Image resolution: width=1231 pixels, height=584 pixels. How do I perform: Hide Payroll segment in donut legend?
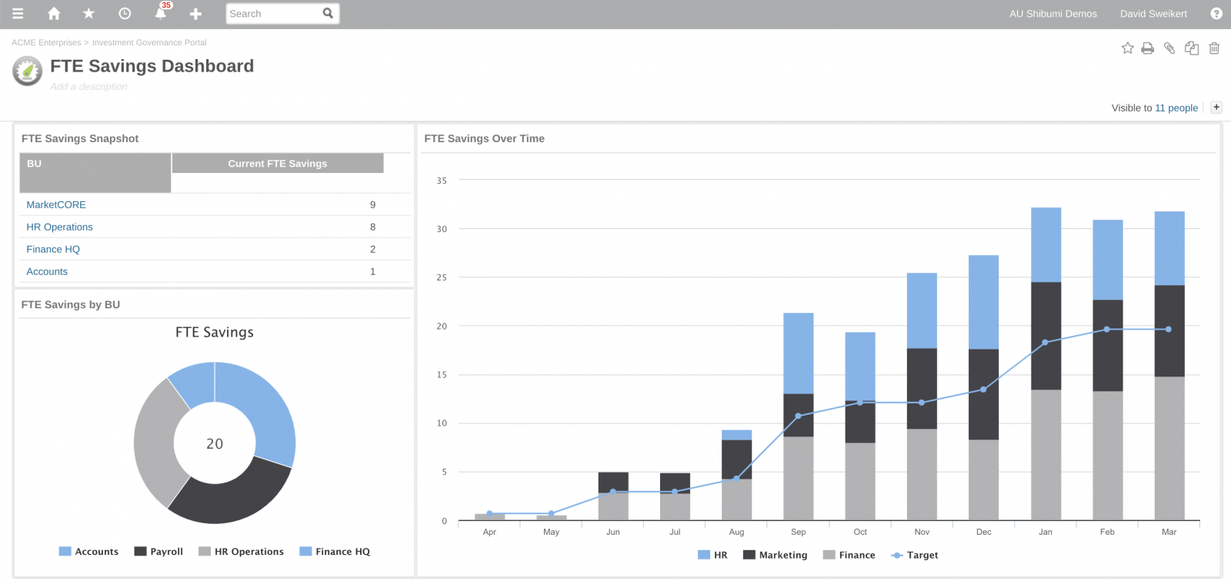(158, 552)
